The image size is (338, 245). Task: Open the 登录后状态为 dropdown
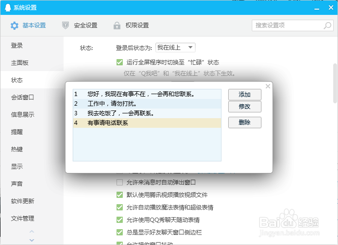pyautogui.click(x=175, y=48)
